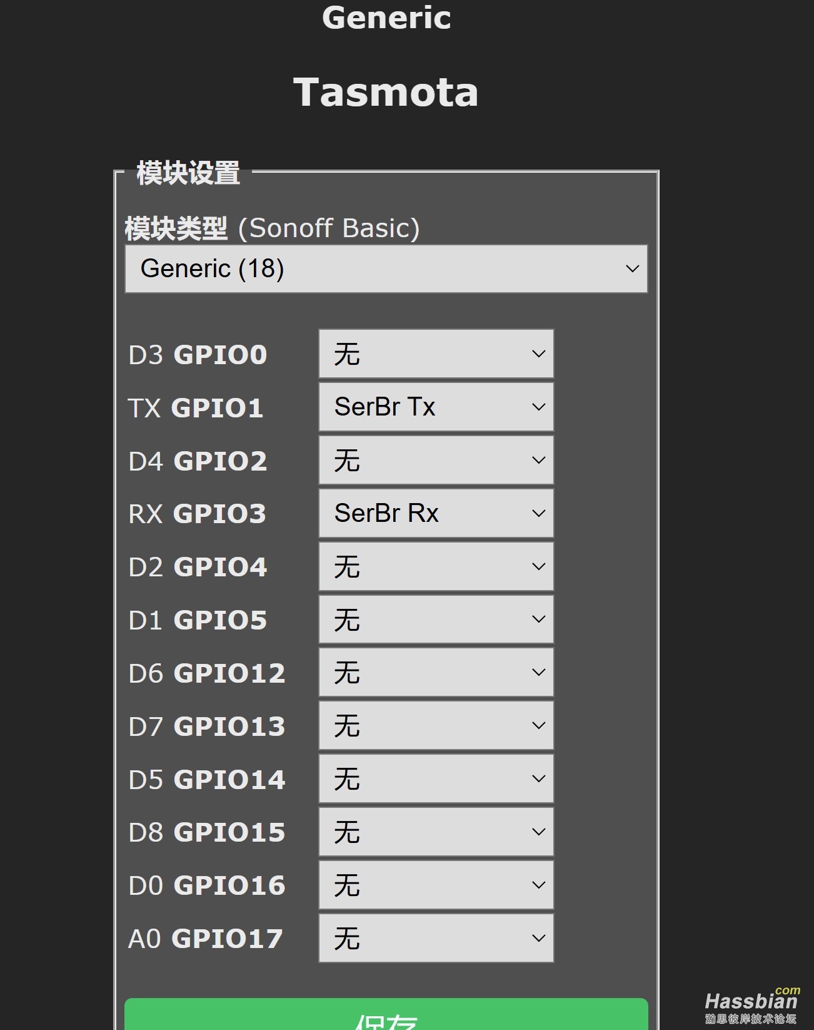Click the chevron arrow of GPIO3 dropdown
This screenshot has width=814, height=1030.
click(x=538, y=514)
